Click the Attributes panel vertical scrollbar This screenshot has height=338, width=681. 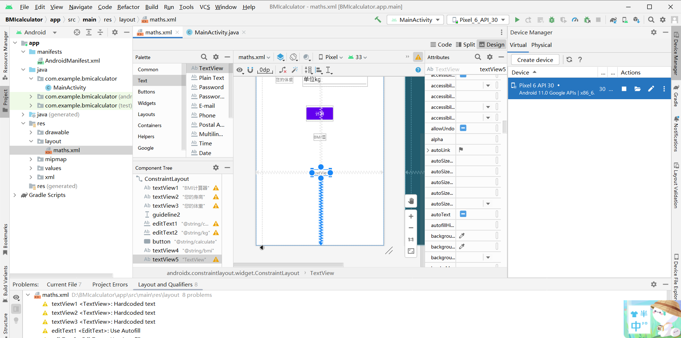click(504, 127)
